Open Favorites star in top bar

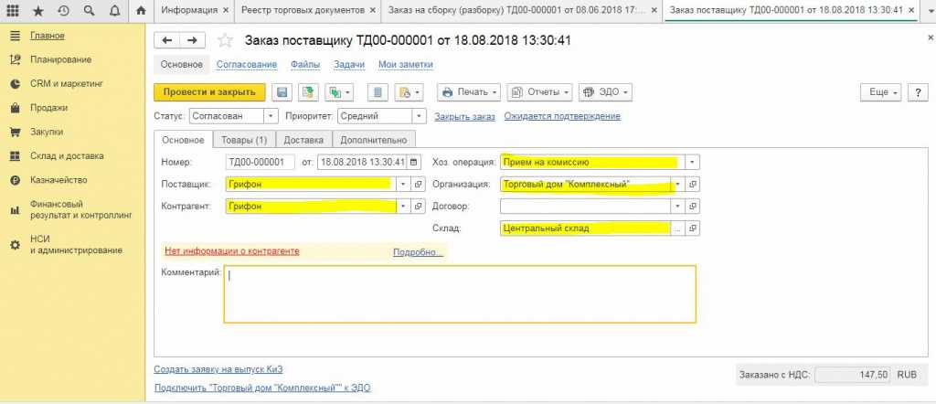[37, 11]
